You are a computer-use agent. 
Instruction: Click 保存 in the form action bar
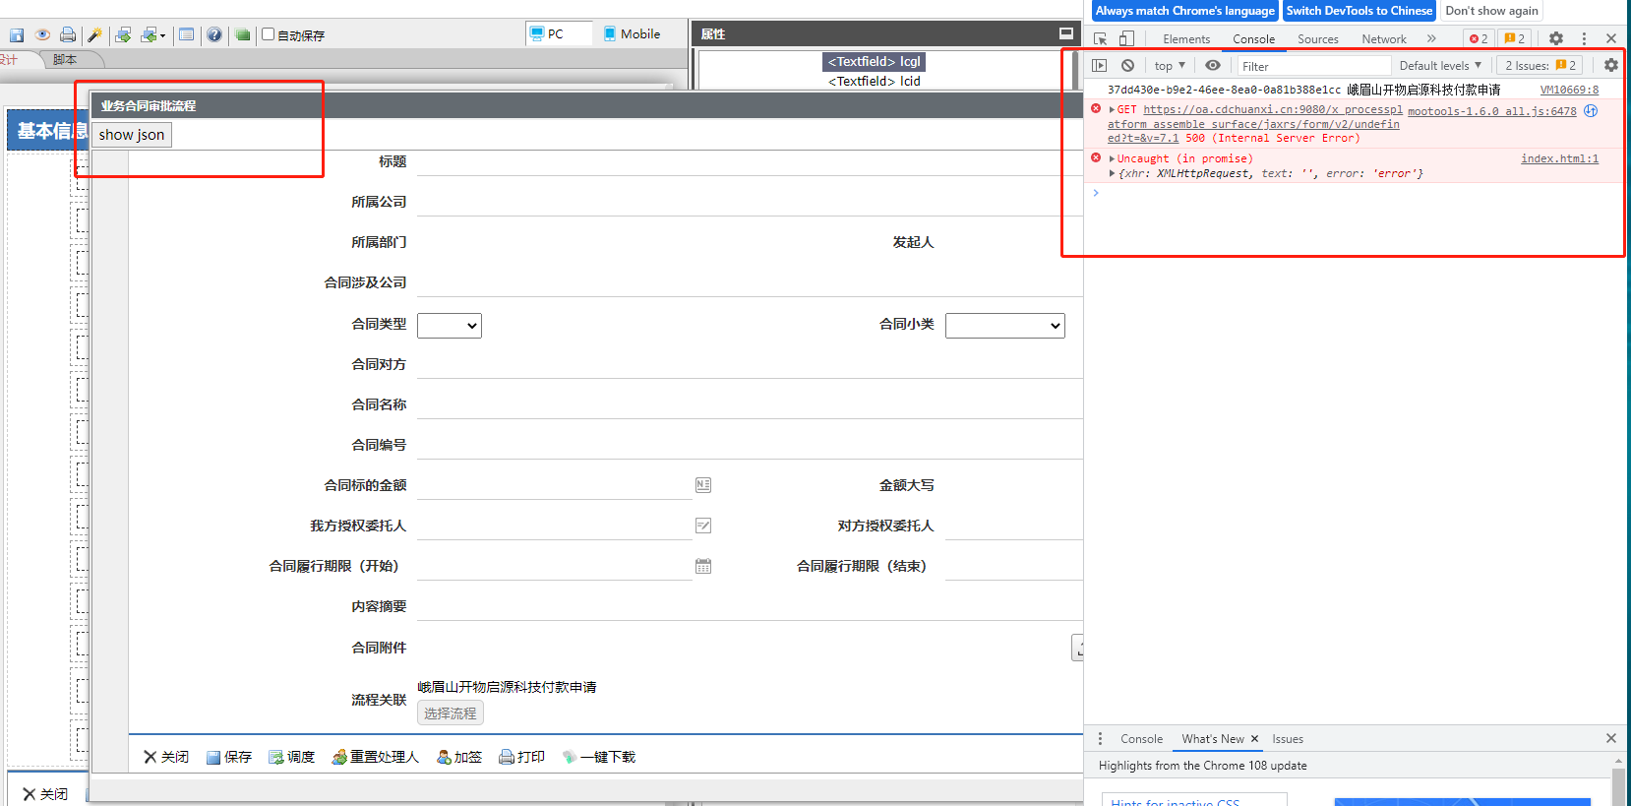pos(229,757)
